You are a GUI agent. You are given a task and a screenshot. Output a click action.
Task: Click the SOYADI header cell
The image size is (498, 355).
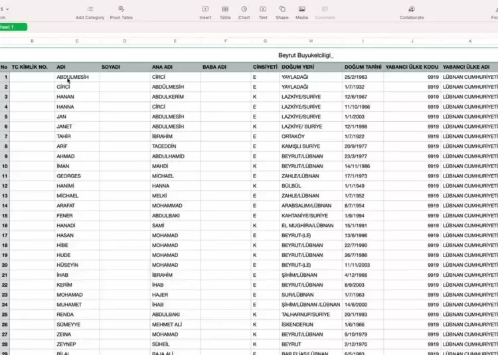point(125,67)
